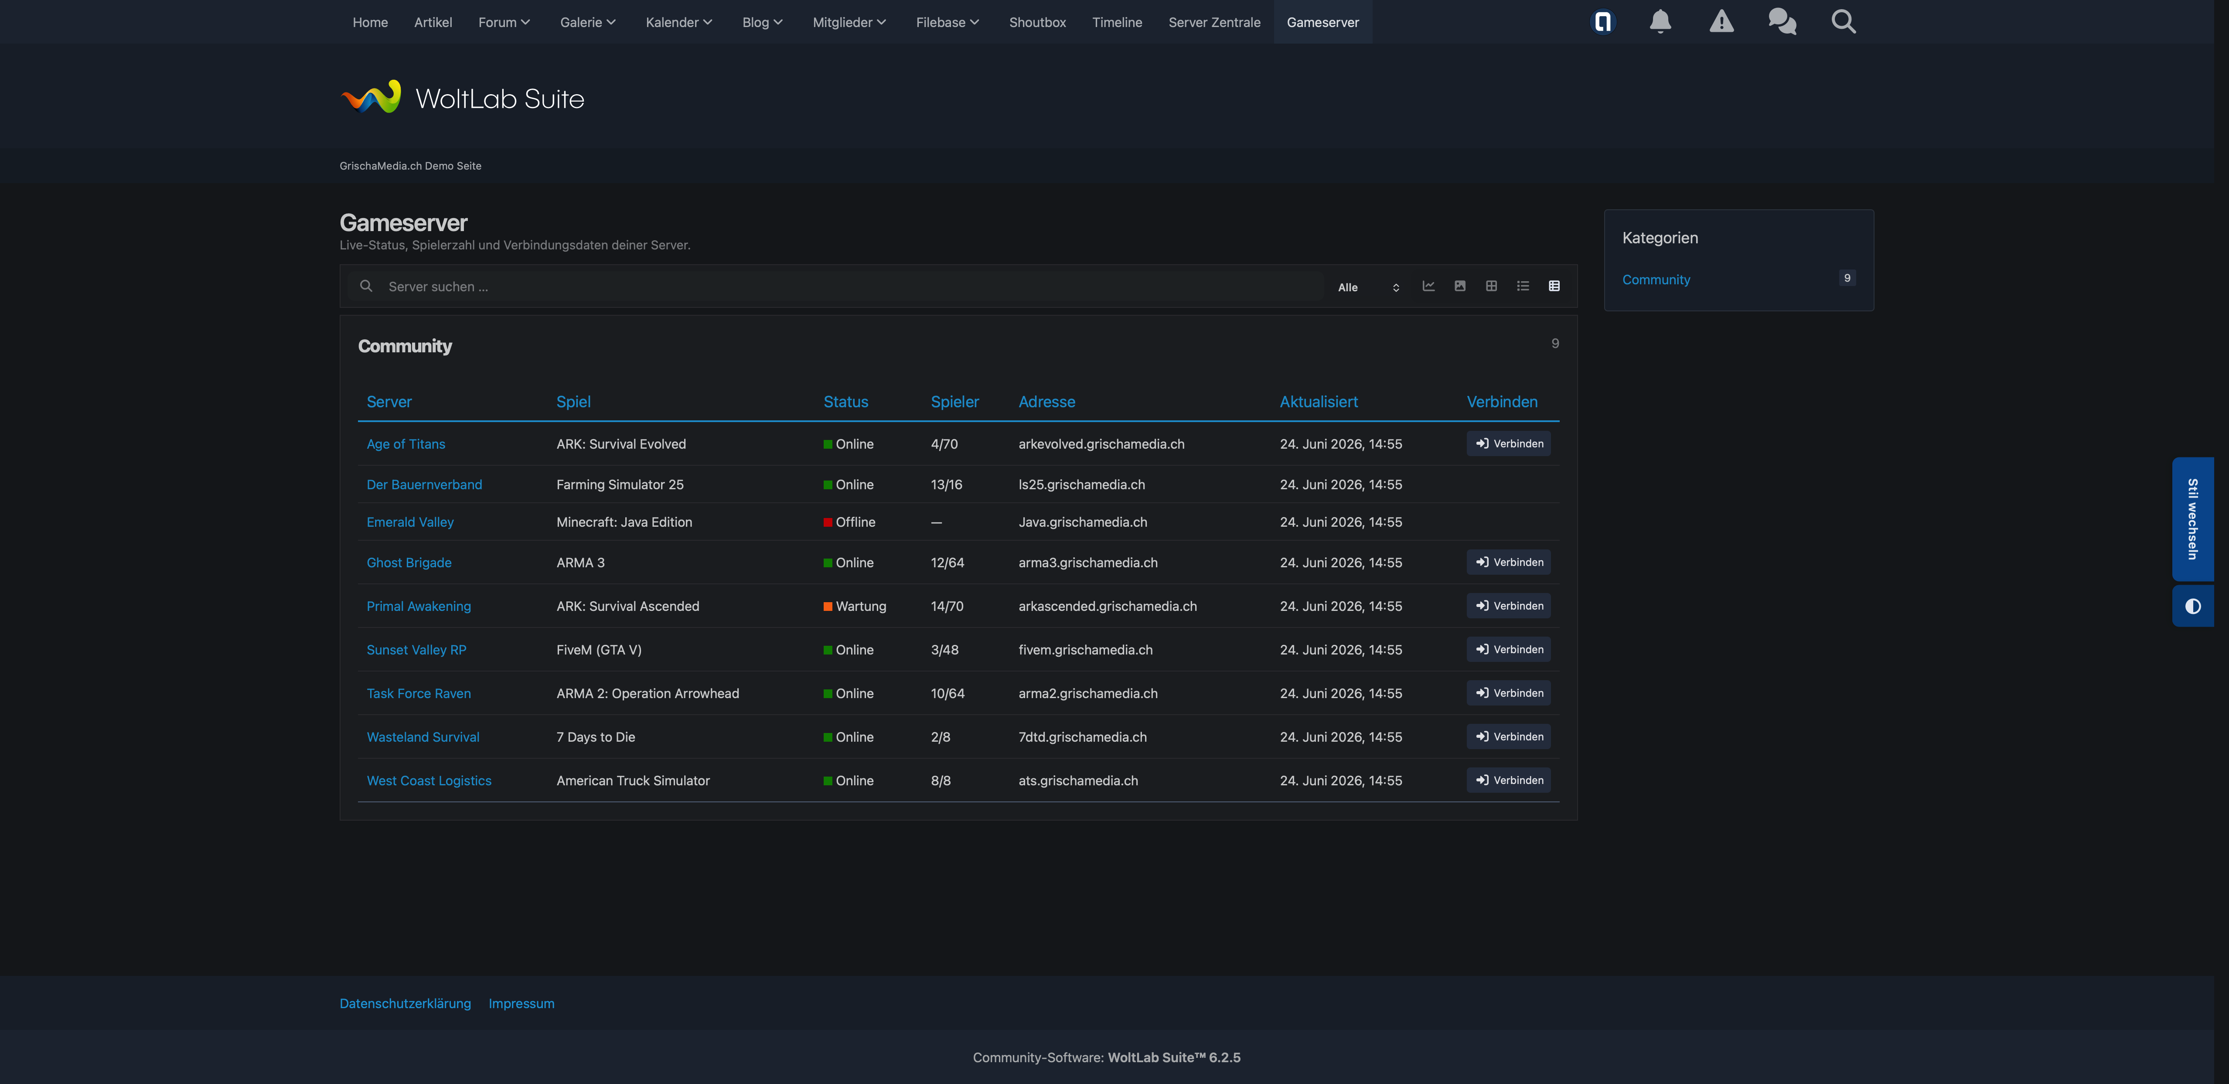The height and width of the screenshot is (1084, 2229).
Task: Open the Task Force Raven server link
Action: 419,694
